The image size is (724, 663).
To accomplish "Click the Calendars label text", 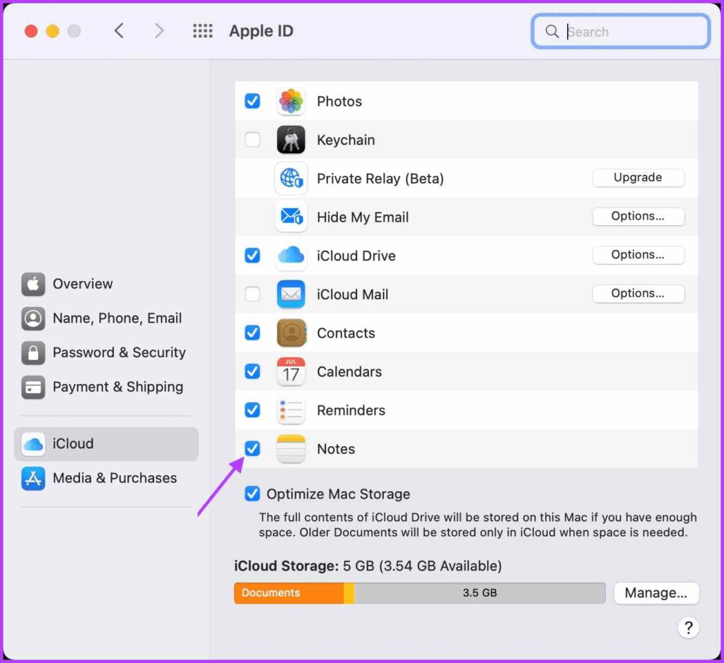I will tap(349, 371).
